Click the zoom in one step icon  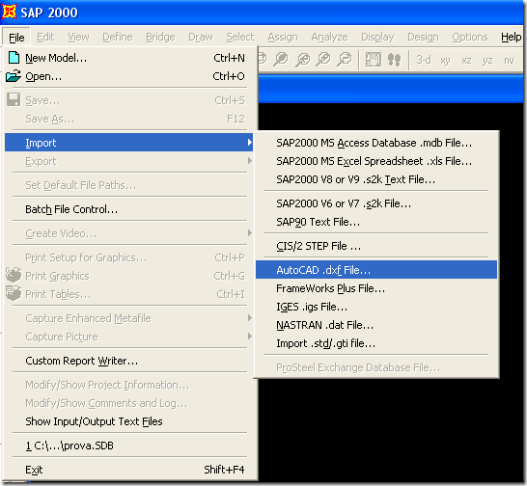pyautogui.click(x=323, y=60)
